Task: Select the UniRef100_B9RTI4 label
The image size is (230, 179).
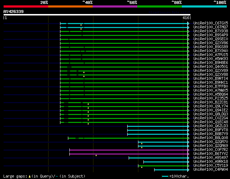Action: [211, 79]
